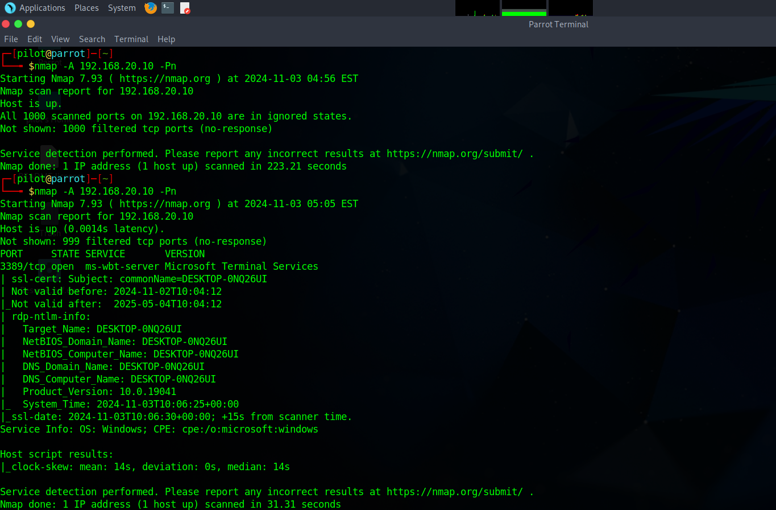Open the document icon with red badge
The image size is (776, 510).
[x=185, y=8]
